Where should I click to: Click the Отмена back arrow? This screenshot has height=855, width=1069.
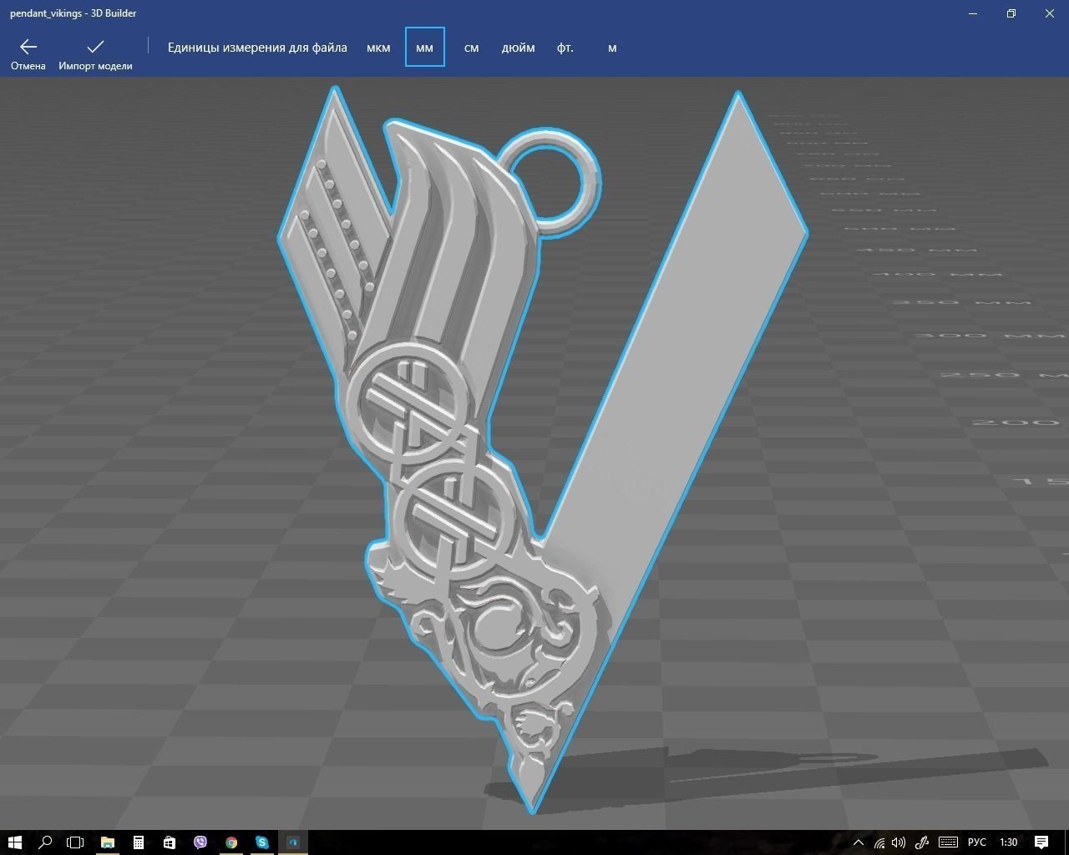tap(28, 53)
